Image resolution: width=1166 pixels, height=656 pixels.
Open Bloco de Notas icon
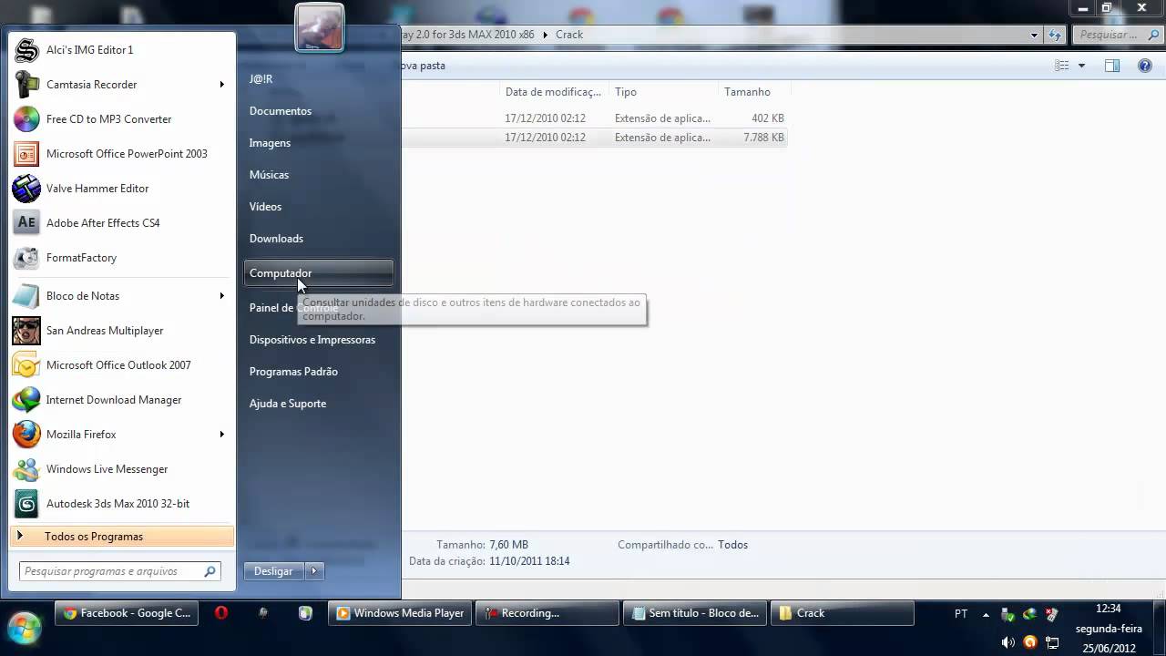(x=26, y=296)
